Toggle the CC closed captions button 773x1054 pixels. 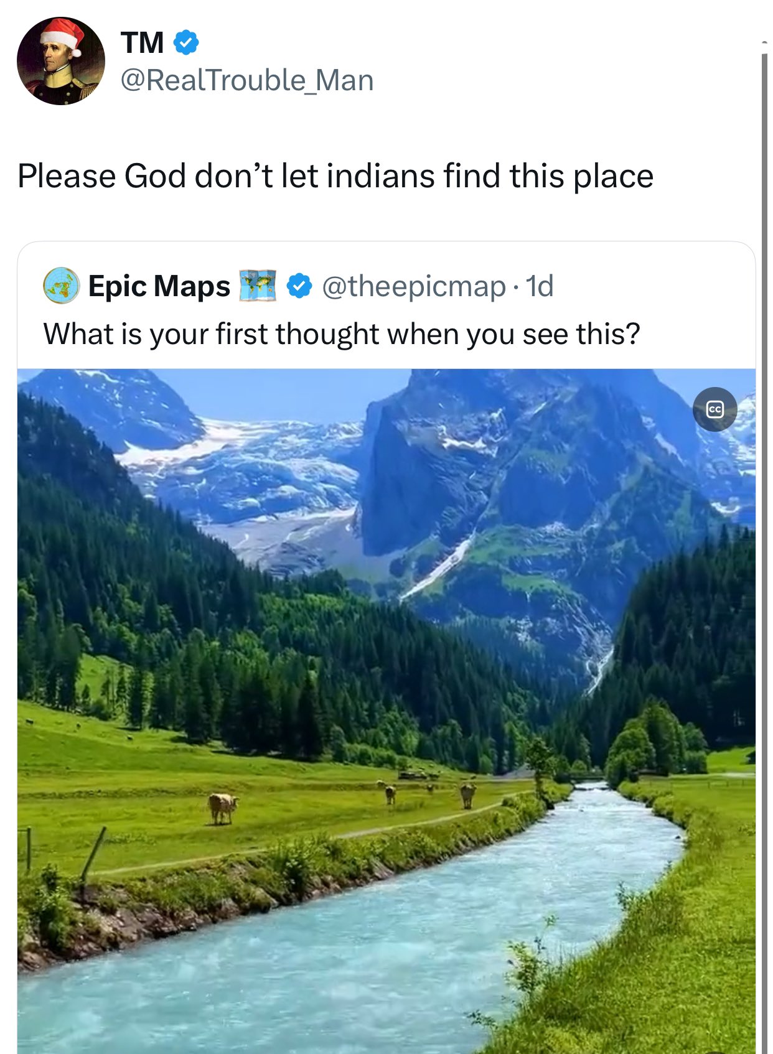point(714,409)
